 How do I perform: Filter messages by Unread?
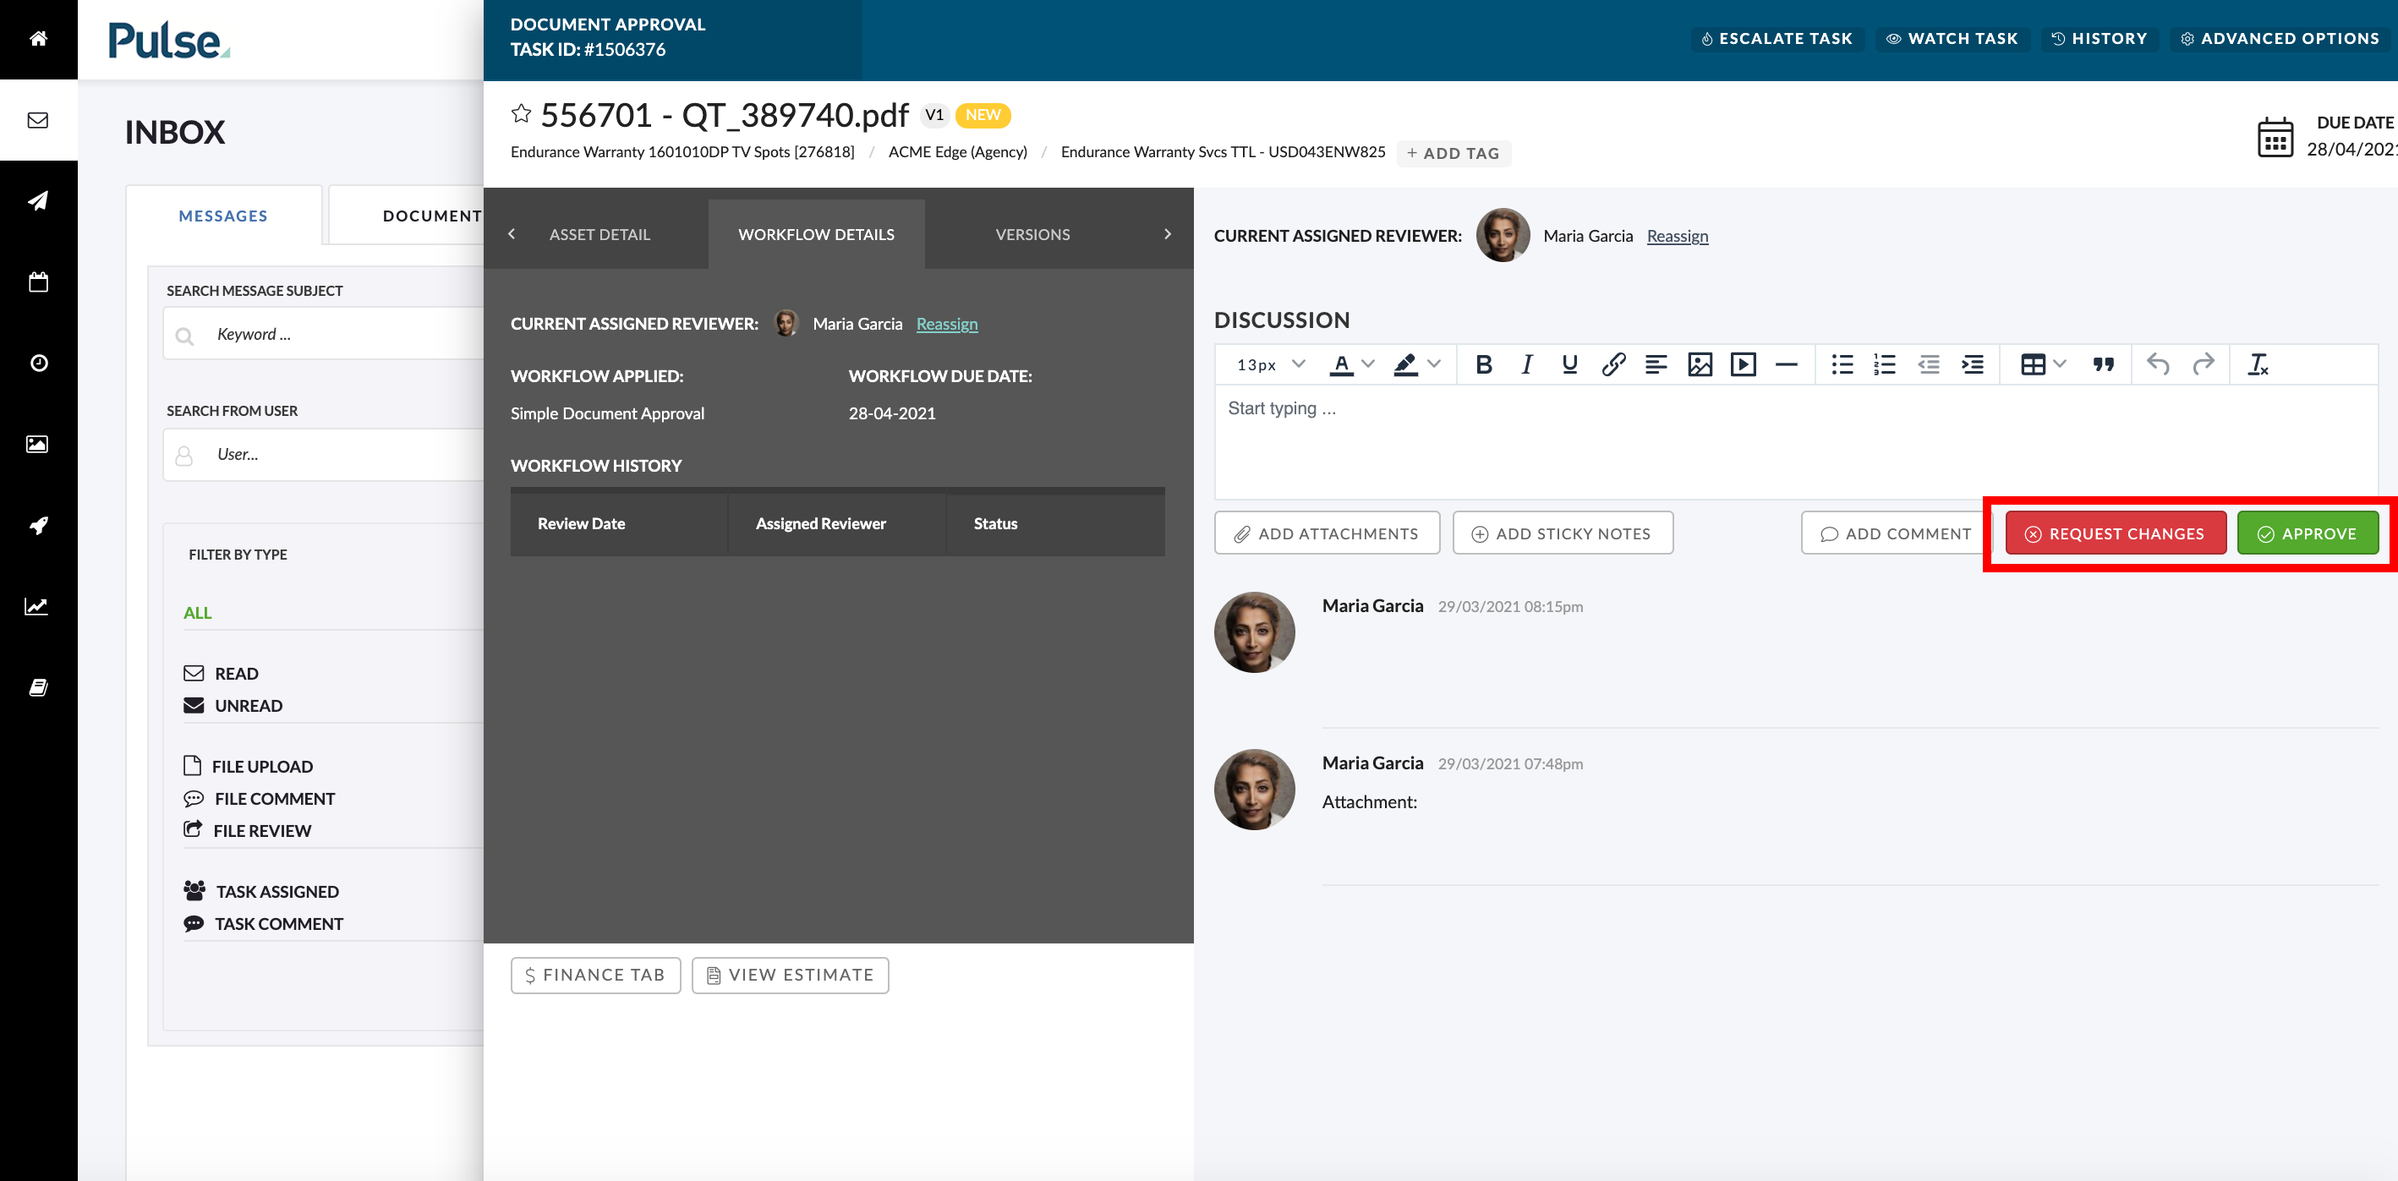233,705
